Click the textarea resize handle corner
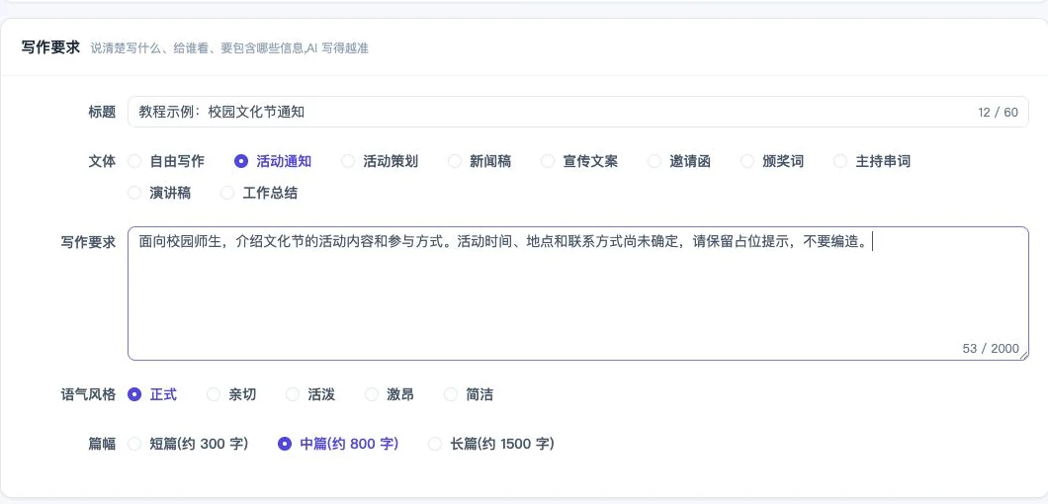The image size is (1048, 504). click(x=1024, y=357)
